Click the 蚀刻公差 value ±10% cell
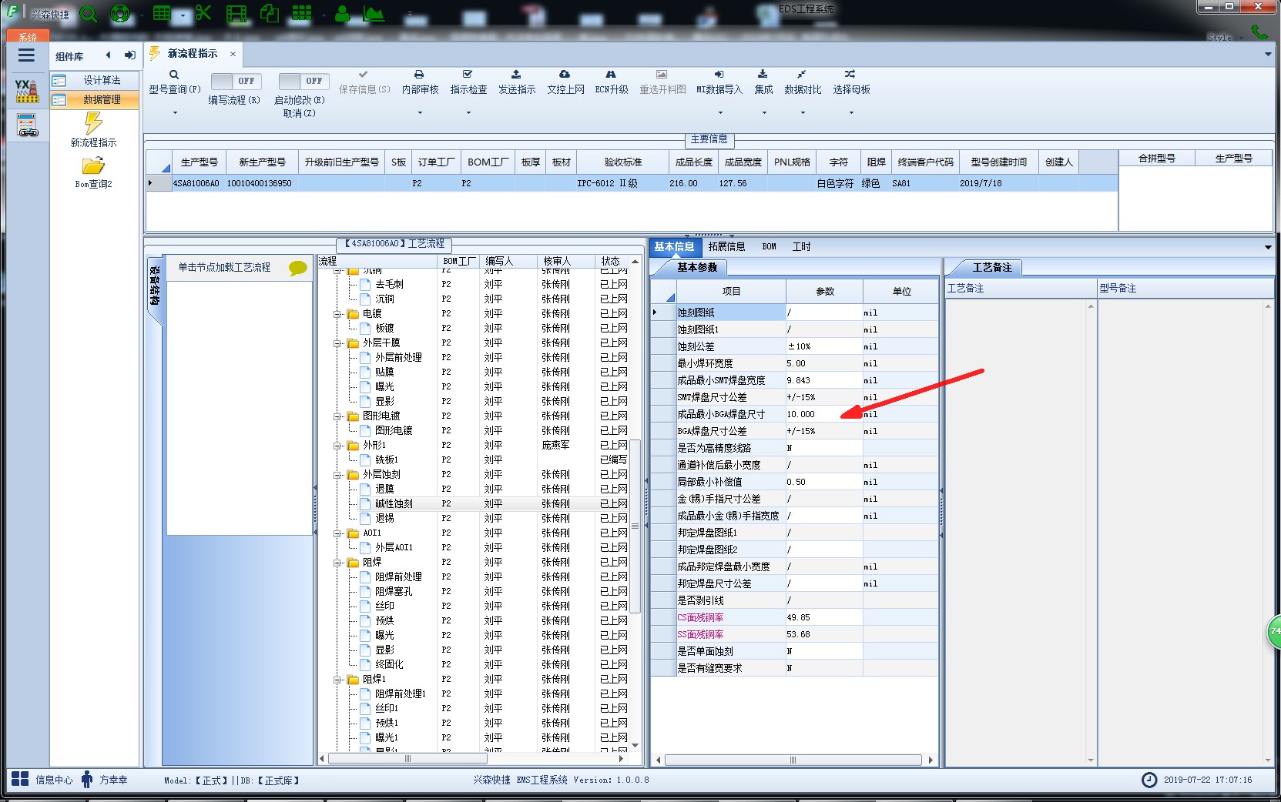 tap(824, 346)
